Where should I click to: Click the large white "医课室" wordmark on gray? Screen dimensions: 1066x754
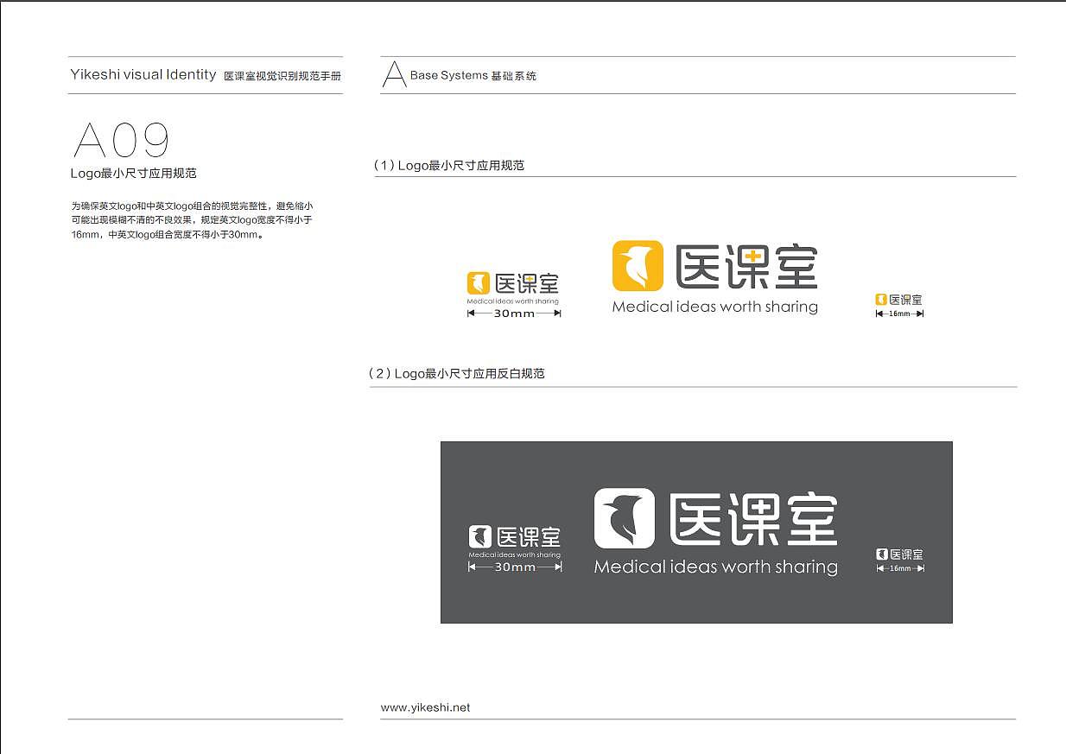(753, 520)
